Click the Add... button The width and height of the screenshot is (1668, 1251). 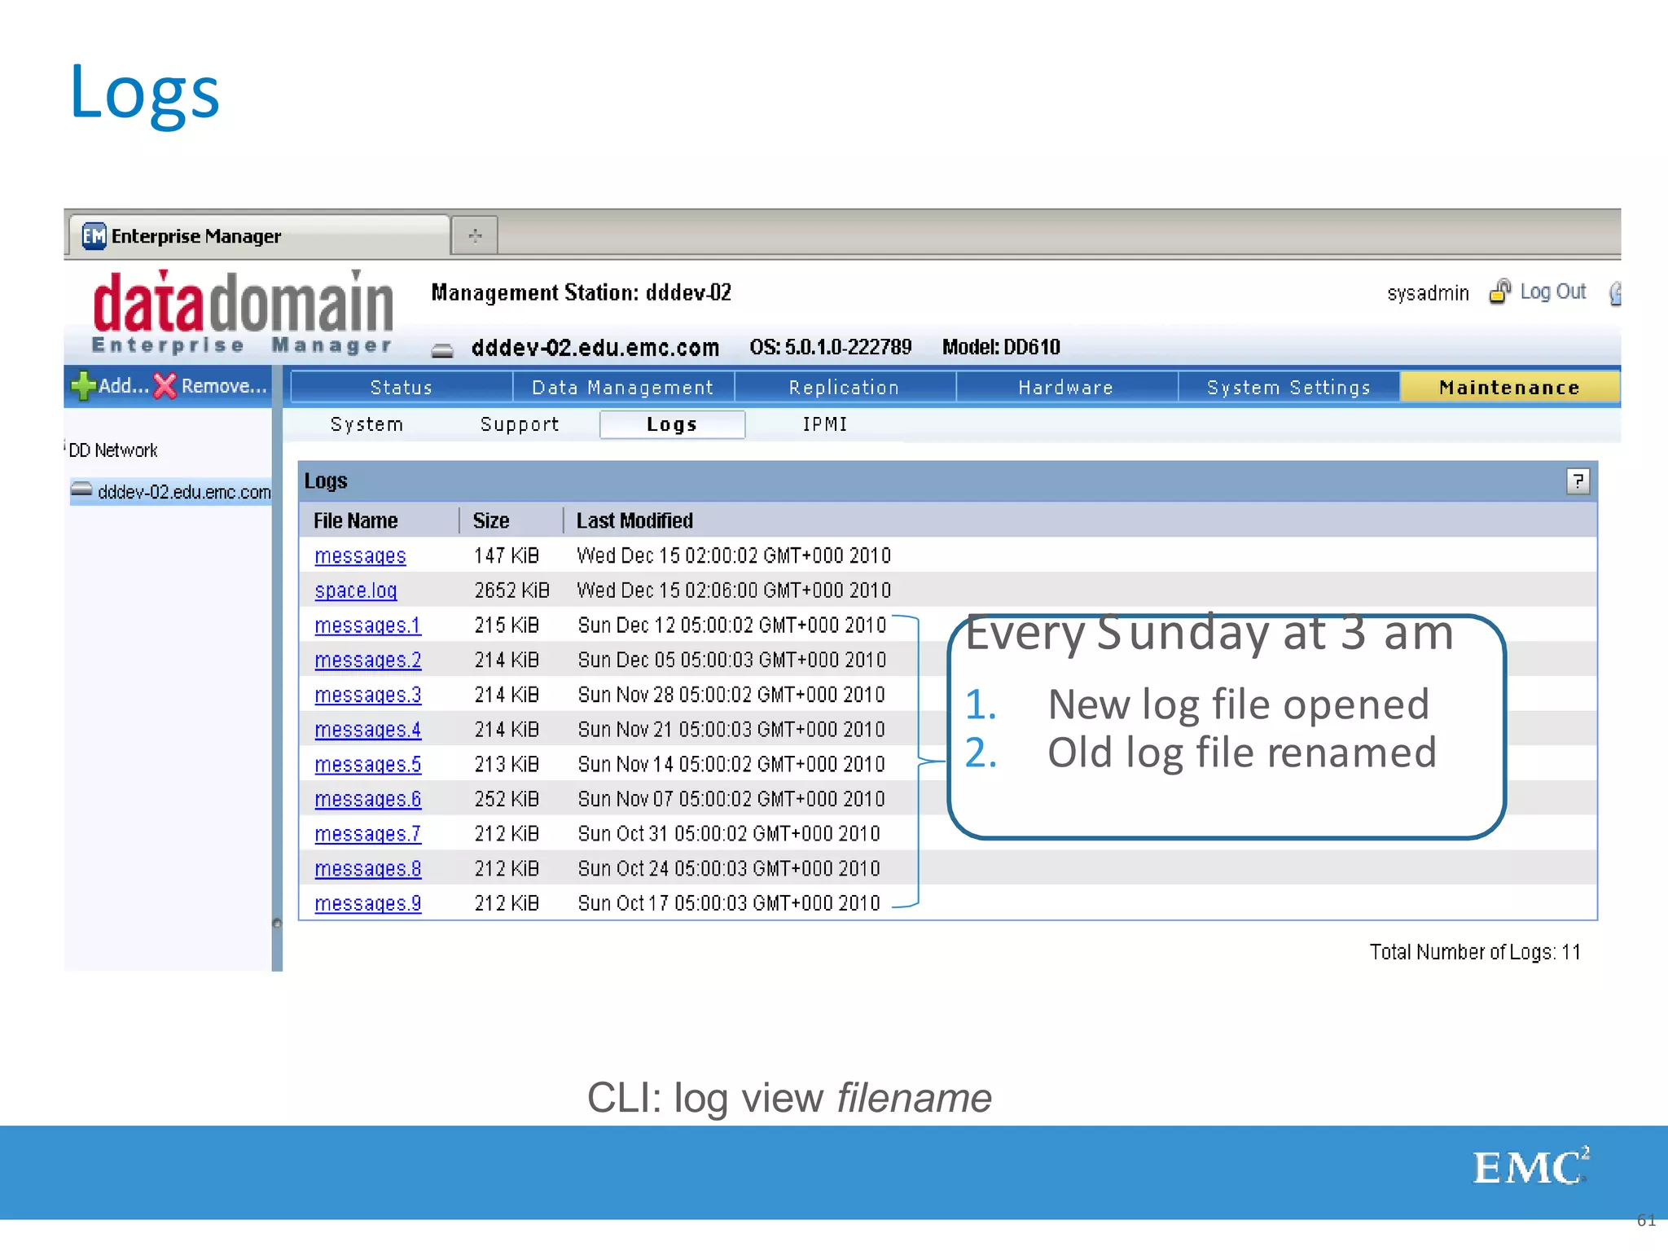click(x=111, y=386)
